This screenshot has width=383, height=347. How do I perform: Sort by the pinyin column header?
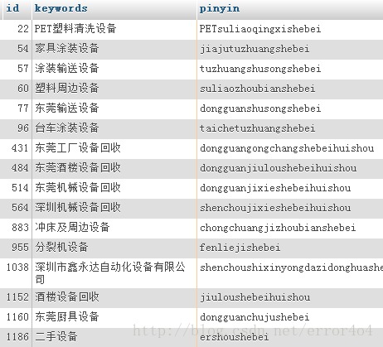220,8
